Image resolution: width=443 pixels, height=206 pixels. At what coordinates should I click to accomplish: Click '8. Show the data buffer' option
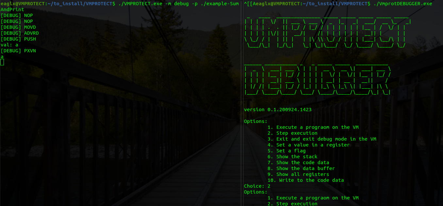coord(301,168)
